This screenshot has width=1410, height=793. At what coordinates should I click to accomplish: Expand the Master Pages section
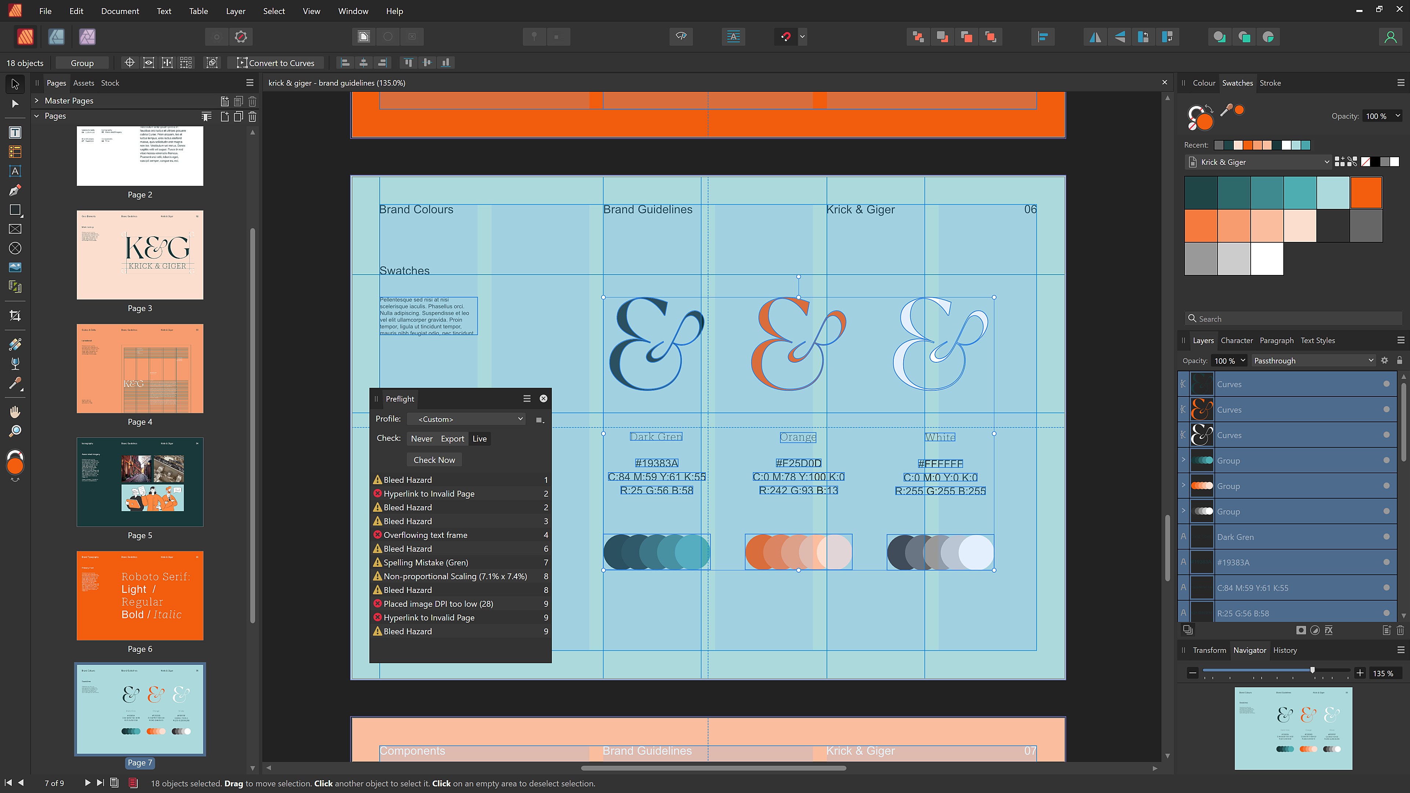[37, 101]
